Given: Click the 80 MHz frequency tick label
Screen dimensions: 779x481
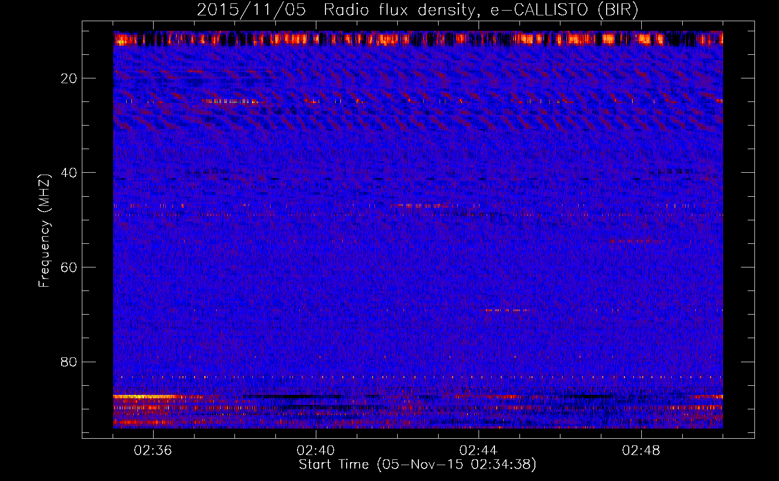Looking at the screenshot, I should click(69, 362).
